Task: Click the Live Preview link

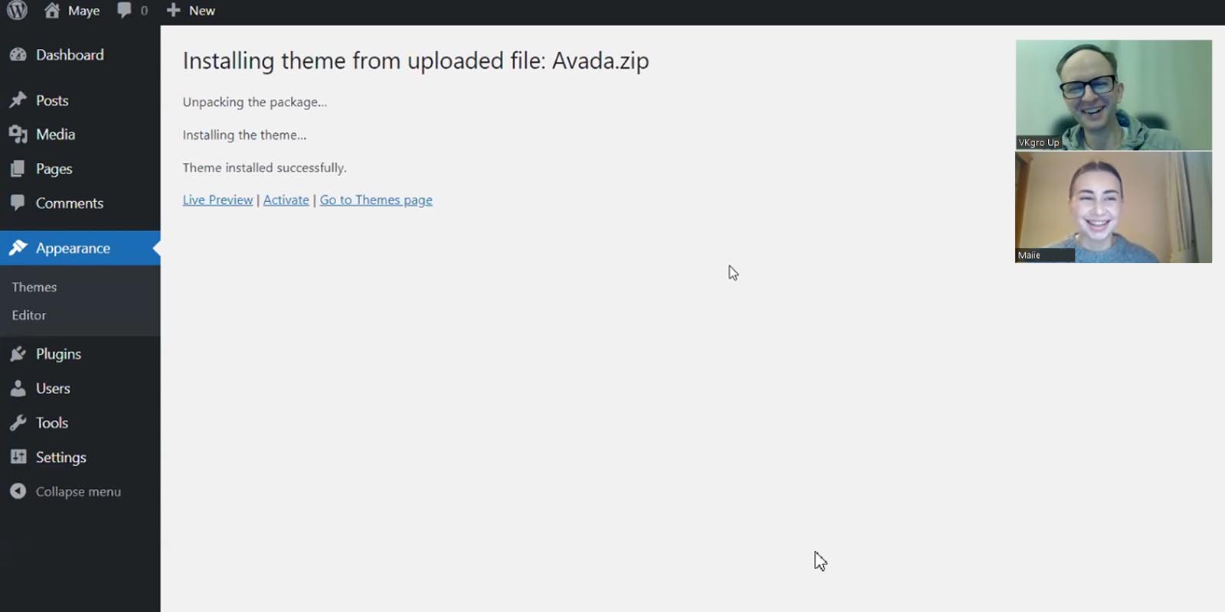Action: tap(217, 200)
